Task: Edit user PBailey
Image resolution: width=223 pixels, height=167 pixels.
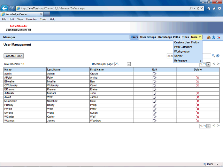Action: pyautogui.click(x=154, y=105)
